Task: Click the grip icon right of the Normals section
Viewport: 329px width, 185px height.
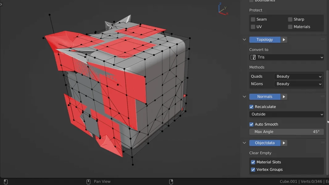Action: 323,96
